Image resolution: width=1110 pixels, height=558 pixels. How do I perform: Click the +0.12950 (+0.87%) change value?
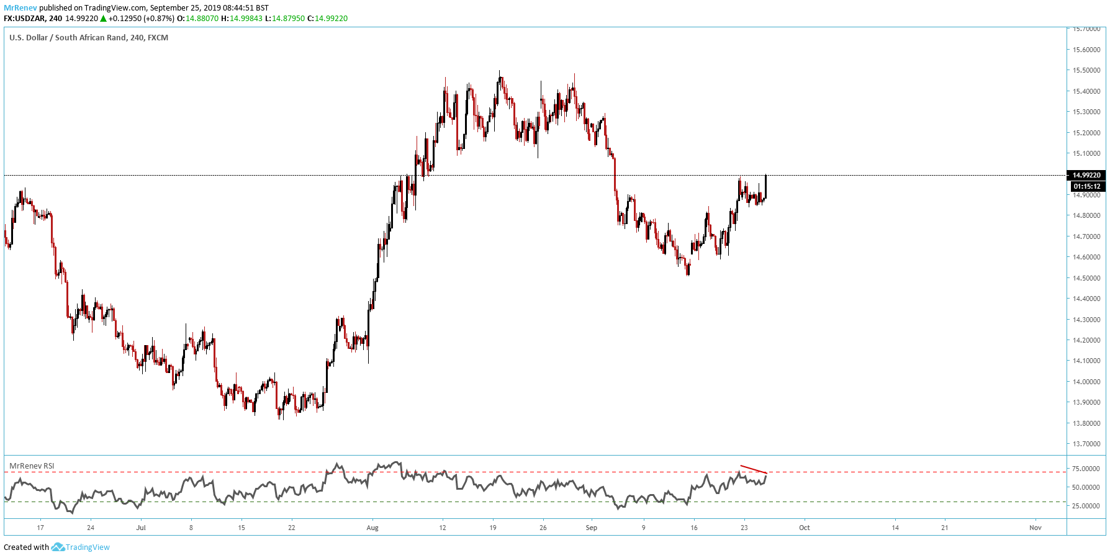pos(142,19)
